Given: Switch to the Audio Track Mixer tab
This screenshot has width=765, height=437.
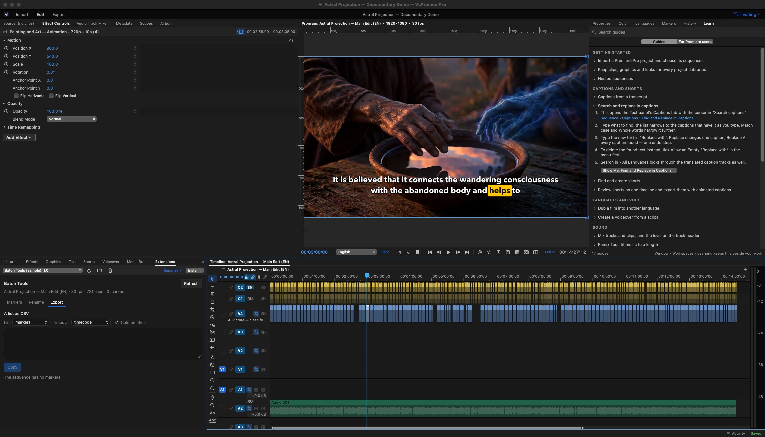Looking at the screenshot, I should coord(92,23).
